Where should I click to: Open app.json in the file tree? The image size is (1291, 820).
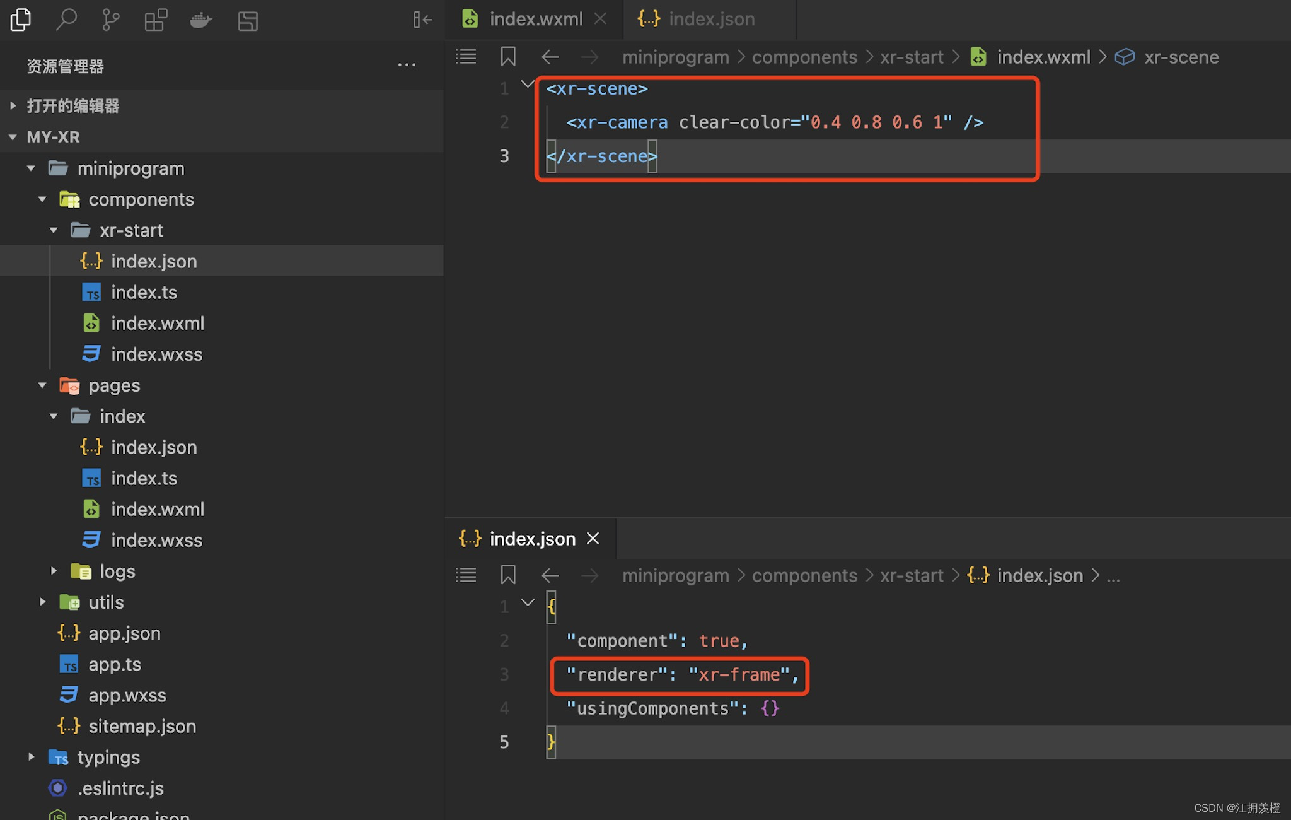click(x=124, y=633)
